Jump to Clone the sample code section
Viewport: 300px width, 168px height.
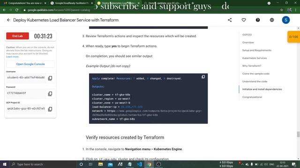click(256, 74)
